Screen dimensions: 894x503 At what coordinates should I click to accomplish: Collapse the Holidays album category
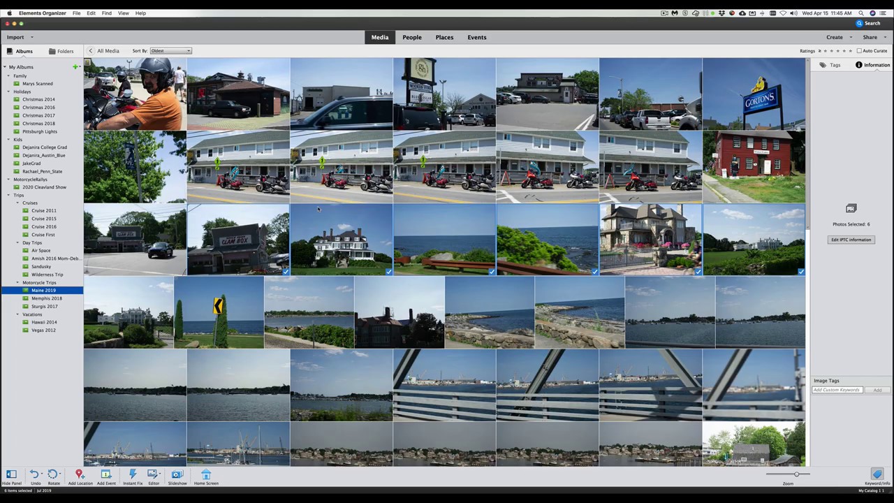tap(9, 92)
